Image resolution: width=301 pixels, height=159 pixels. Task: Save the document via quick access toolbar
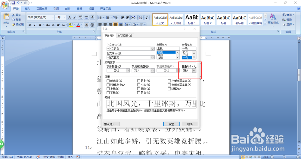pos(13,3)
